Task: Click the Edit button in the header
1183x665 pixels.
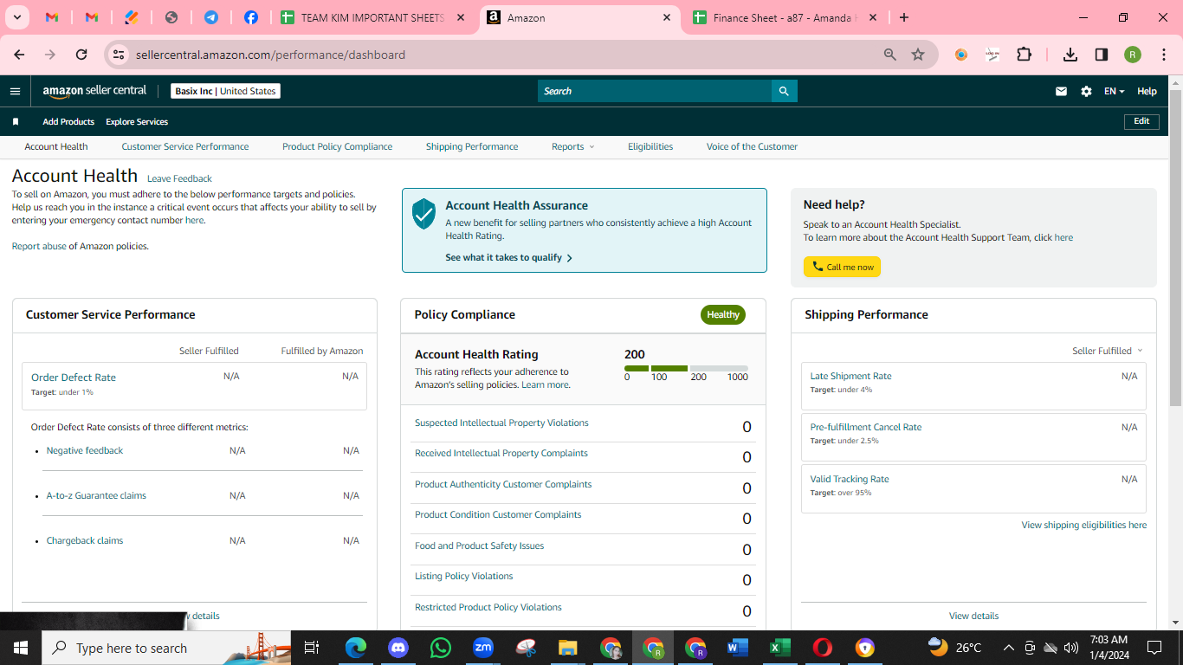Action: click(1141, 121)
